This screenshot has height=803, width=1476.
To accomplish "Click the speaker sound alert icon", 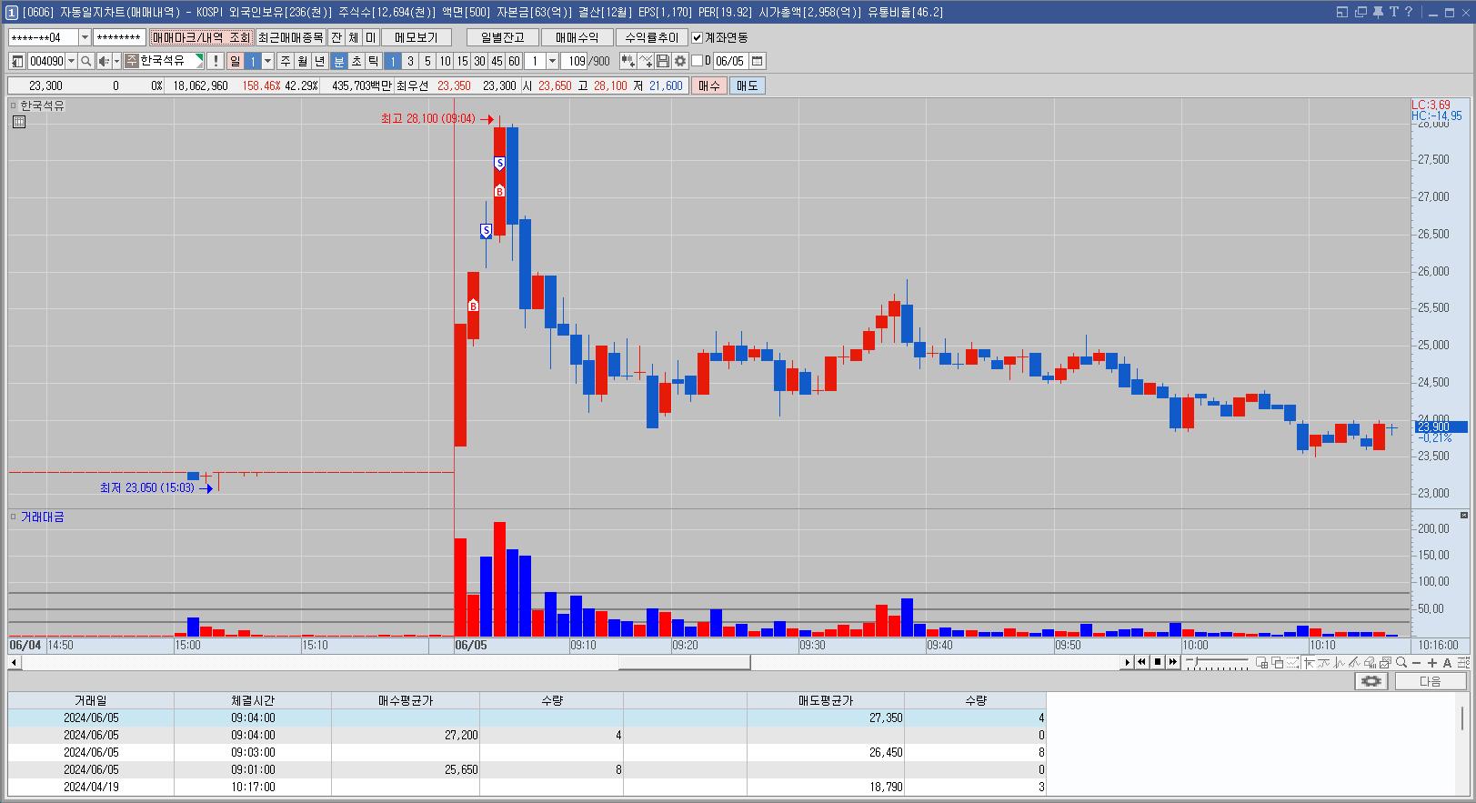I will 104,61.
